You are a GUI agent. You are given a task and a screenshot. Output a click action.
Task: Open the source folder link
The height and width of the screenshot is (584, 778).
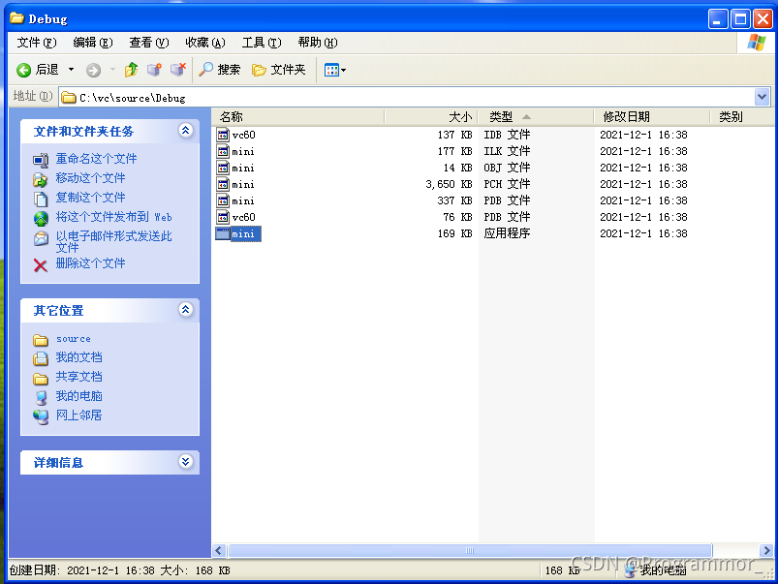74,339
